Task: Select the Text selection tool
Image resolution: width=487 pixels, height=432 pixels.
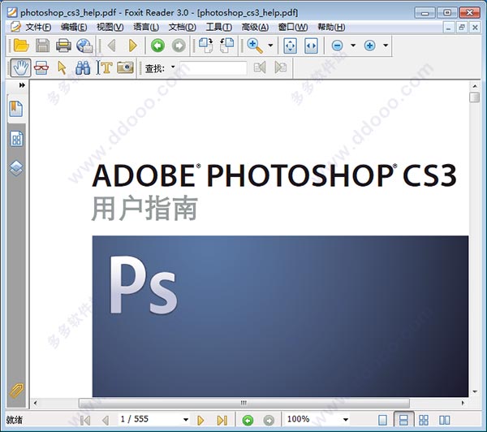Action: (104, 67)
